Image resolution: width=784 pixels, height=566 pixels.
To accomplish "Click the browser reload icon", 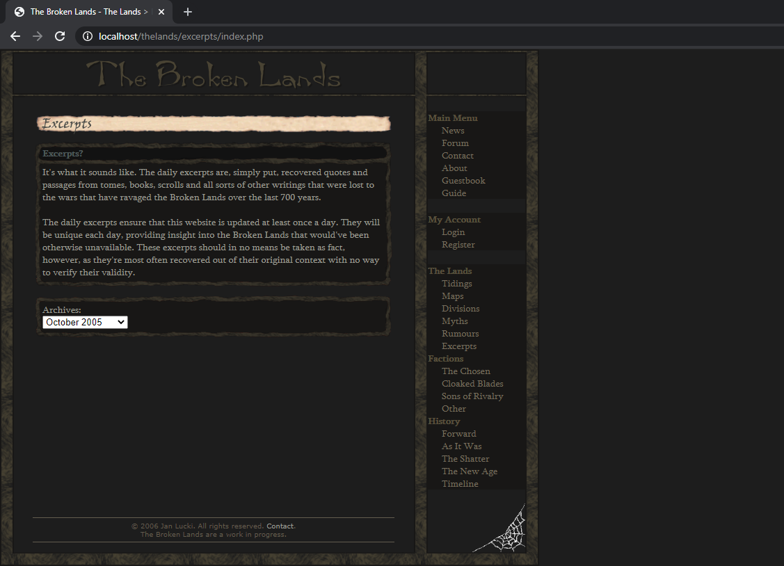I will click(60, 36).
